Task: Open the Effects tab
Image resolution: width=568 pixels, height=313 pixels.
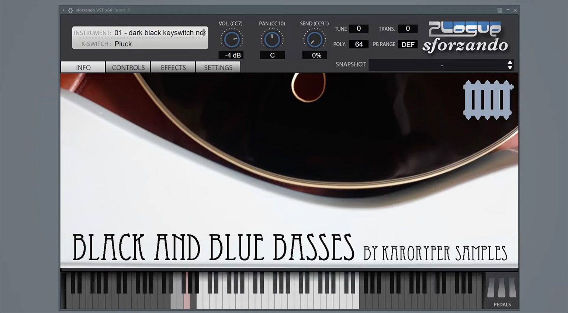Action: click(173, 67)
